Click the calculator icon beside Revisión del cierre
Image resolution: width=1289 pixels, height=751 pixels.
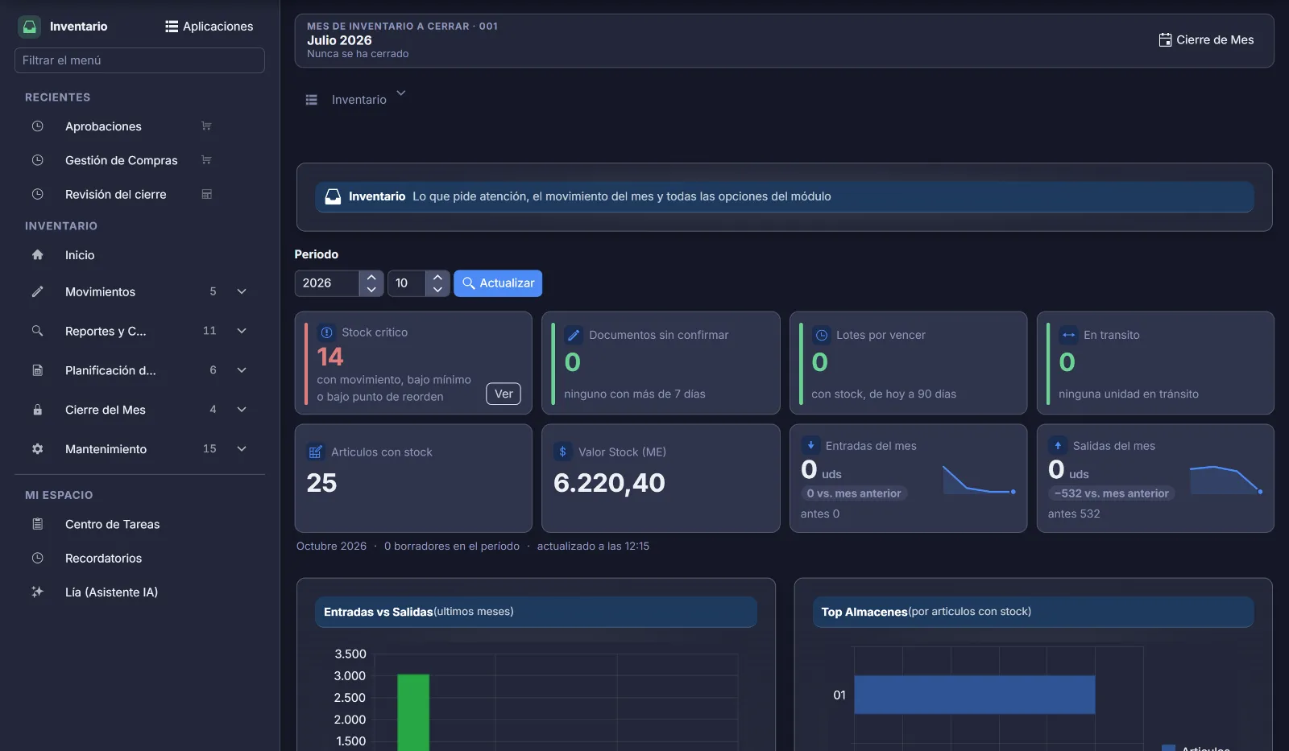(206, 194)
